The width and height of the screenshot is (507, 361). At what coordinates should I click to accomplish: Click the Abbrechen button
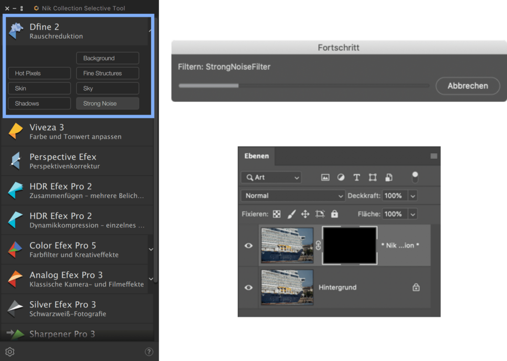[x=467, y=86]
